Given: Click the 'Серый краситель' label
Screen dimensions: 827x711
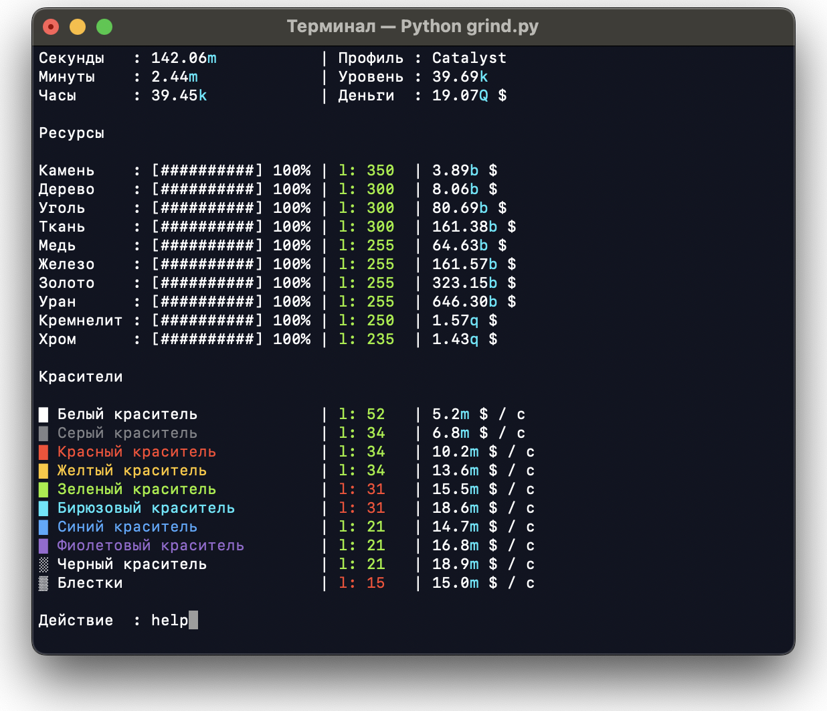Looking at the screenshot, I should pyautogui.click(x=128, y=433).
